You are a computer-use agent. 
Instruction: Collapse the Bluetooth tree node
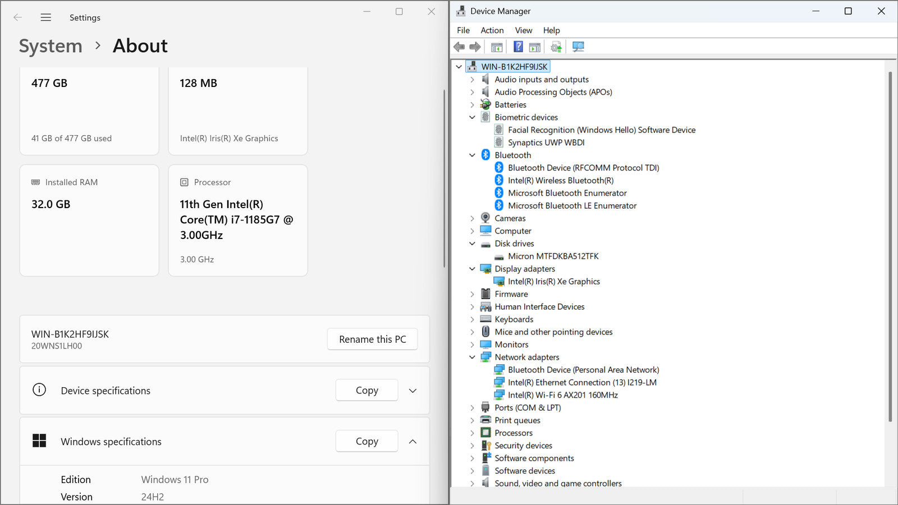point(472,155)
